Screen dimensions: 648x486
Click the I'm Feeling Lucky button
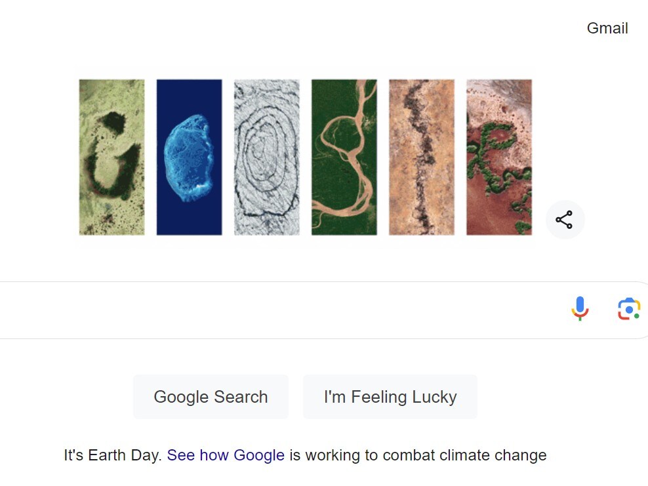(x=390, y=397)
